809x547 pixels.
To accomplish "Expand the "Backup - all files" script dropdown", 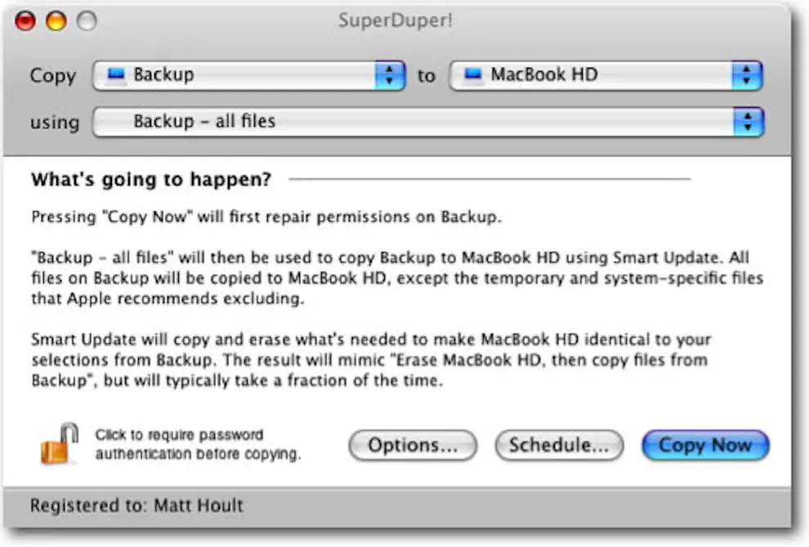I will (425, 122).
